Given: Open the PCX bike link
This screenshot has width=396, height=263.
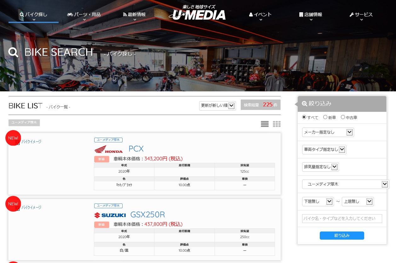Looking at the screenshot, I should pos(136,149).
